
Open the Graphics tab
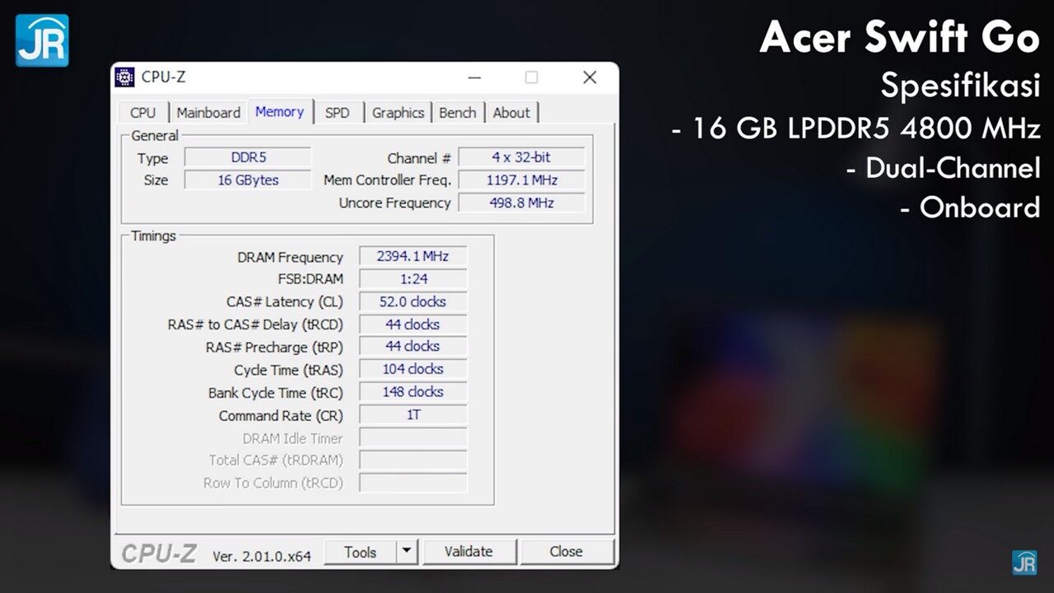point(398,113)
